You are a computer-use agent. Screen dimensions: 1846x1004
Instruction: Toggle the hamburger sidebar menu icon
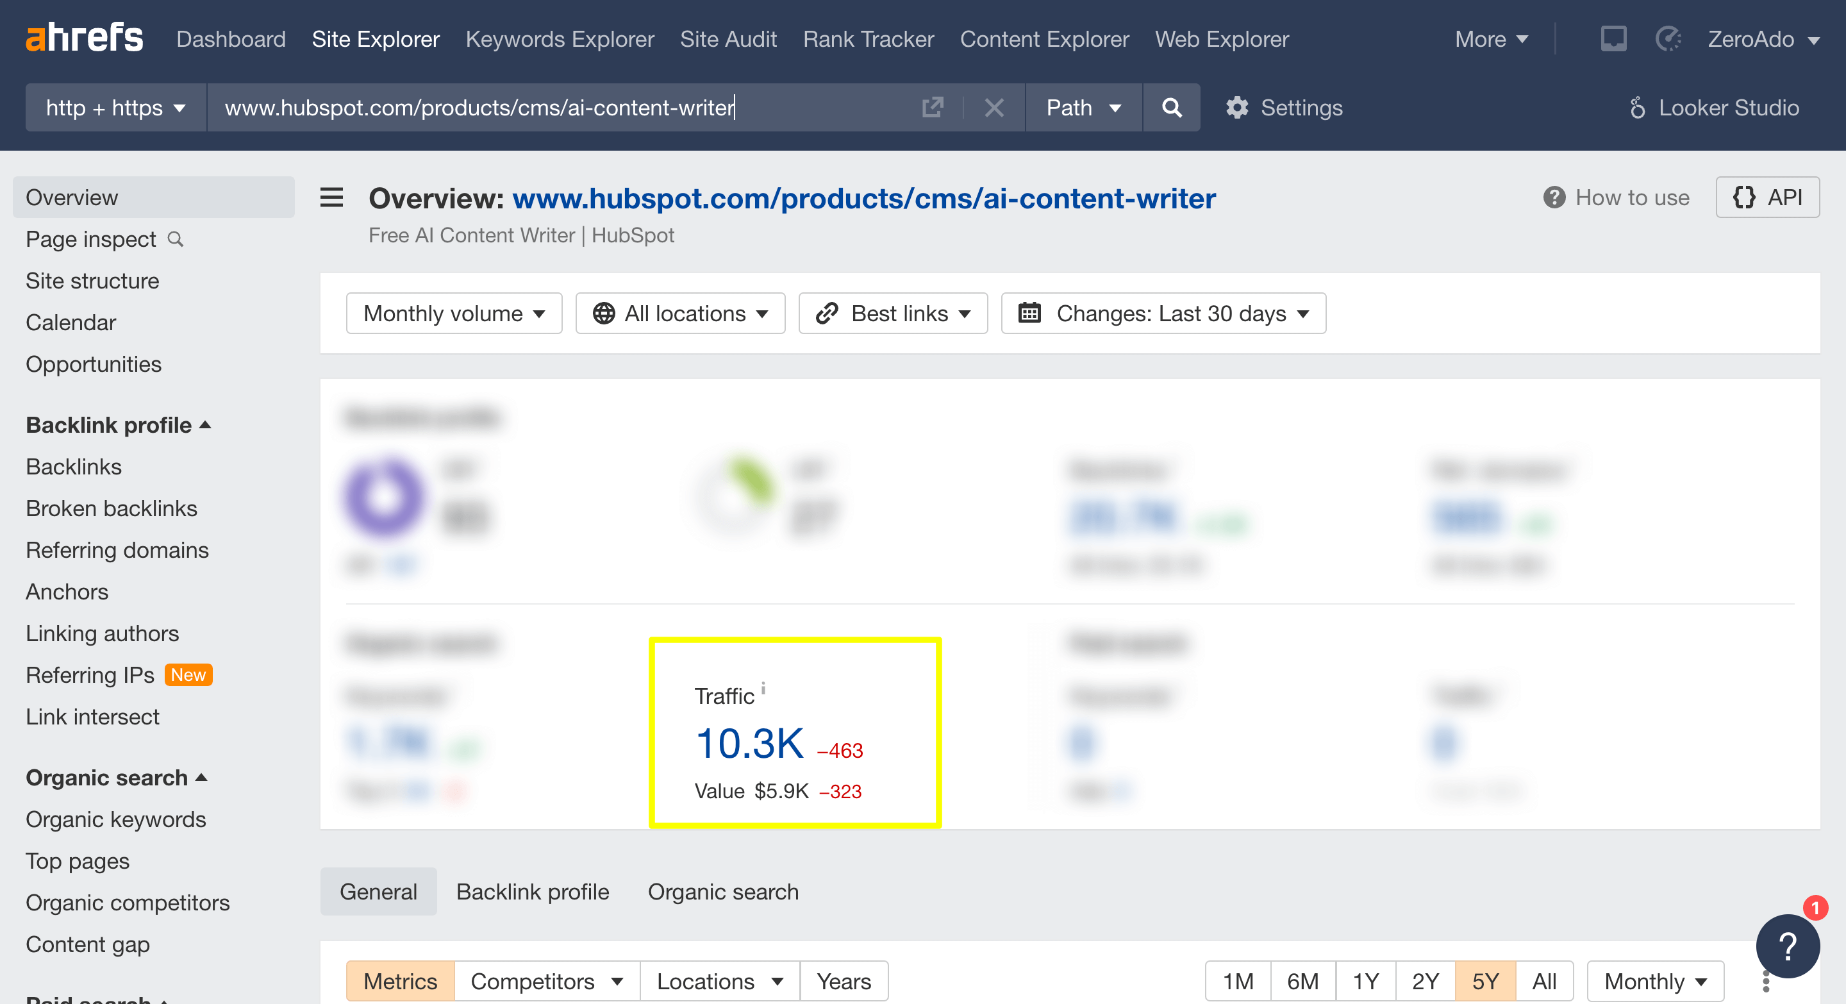(331, 197)
